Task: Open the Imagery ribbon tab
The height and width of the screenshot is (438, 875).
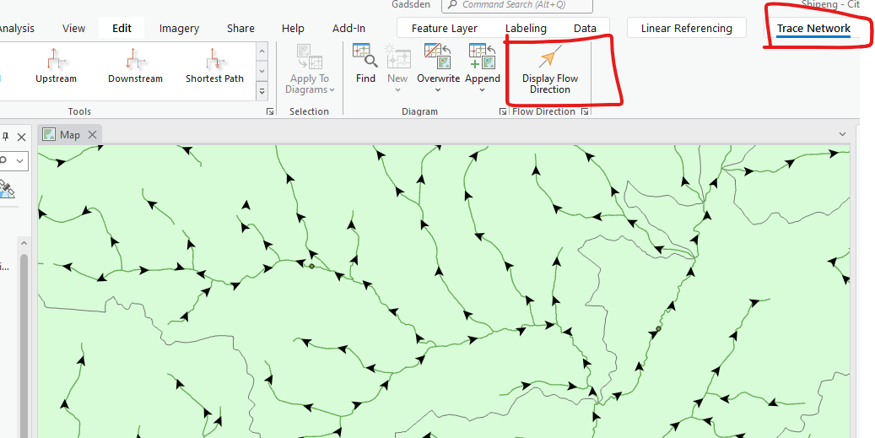Action: pyautogui.click(x=180, y=29)
